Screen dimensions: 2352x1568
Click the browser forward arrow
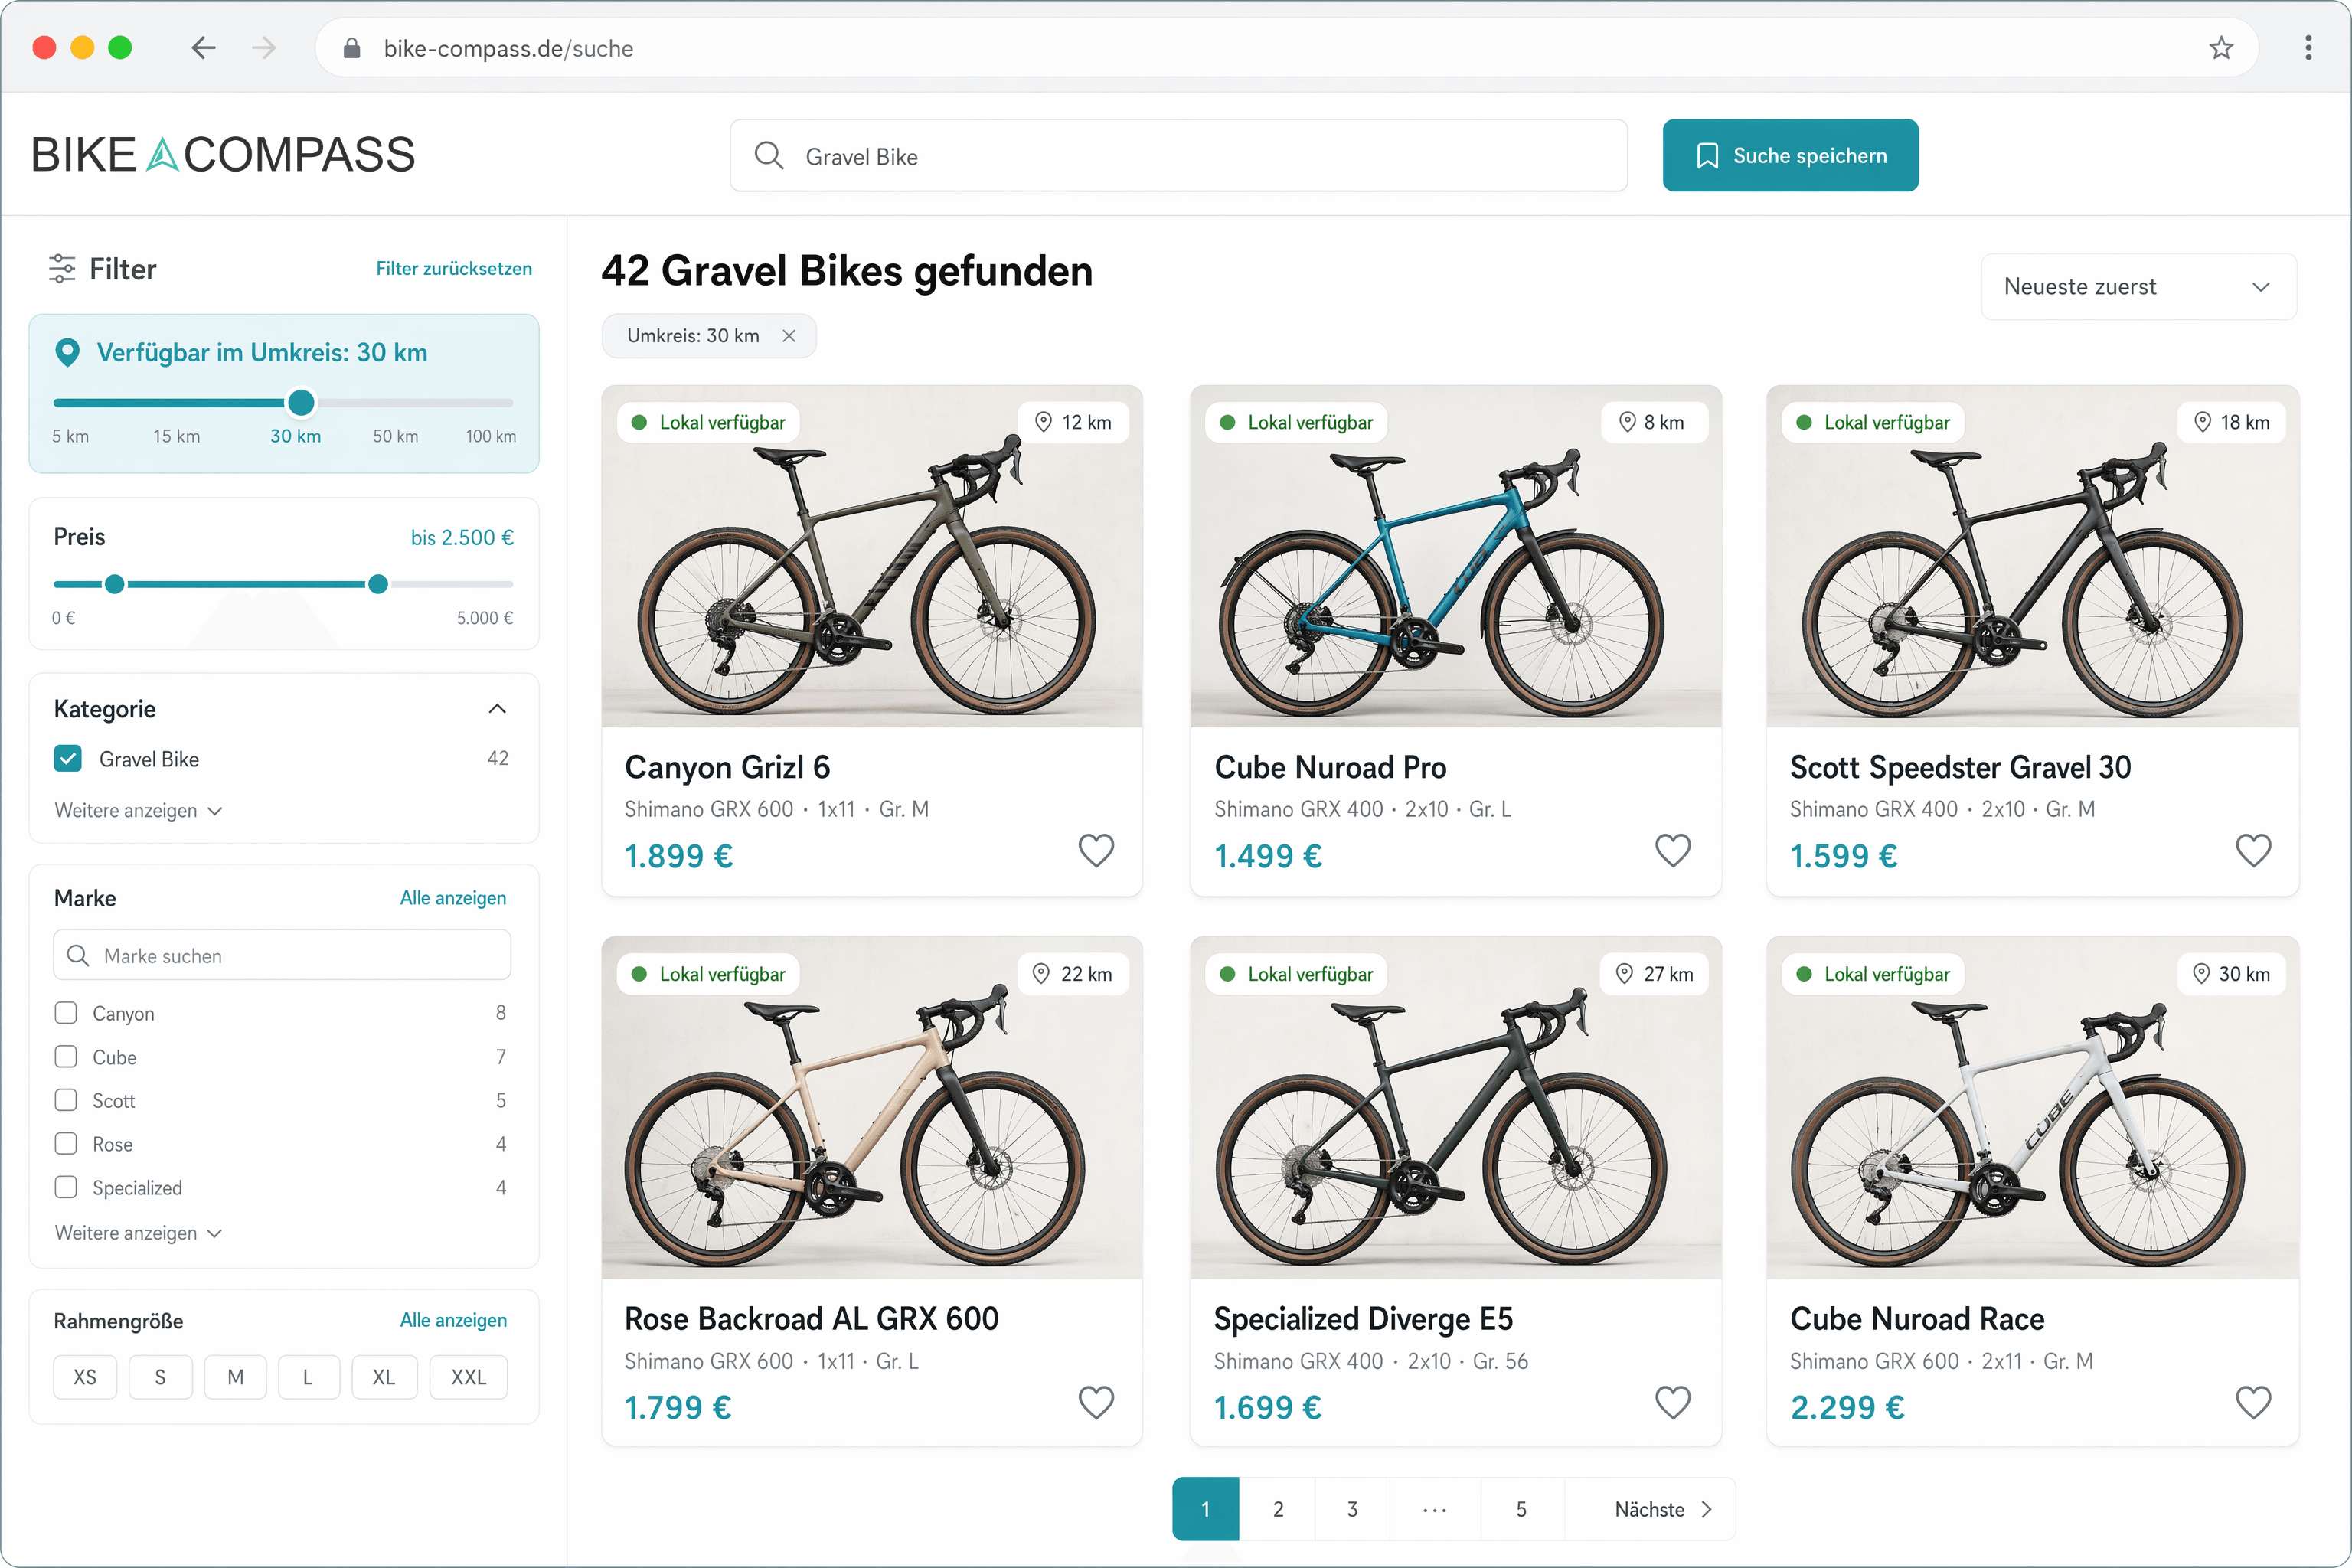[264, 48]
